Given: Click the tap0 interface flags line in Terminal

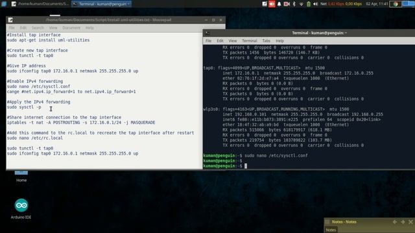Looking at the screenshot, I should pos(264,68).
